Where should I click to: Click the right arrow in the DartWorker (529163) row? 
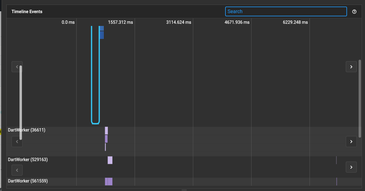[x=351, y=167]
